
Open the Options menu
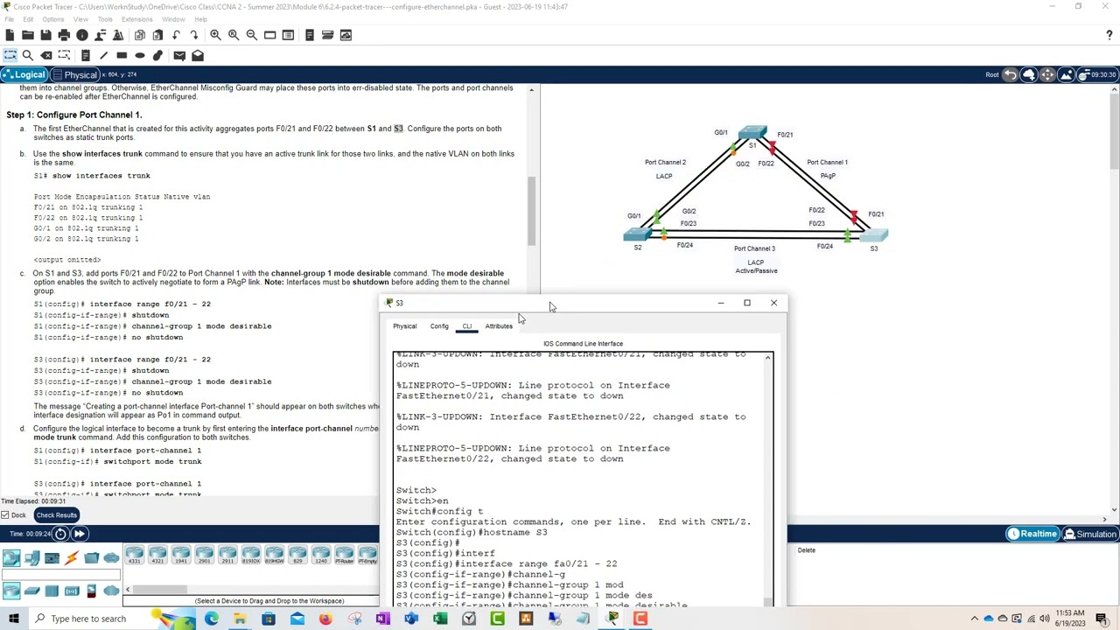pos(52,19)
